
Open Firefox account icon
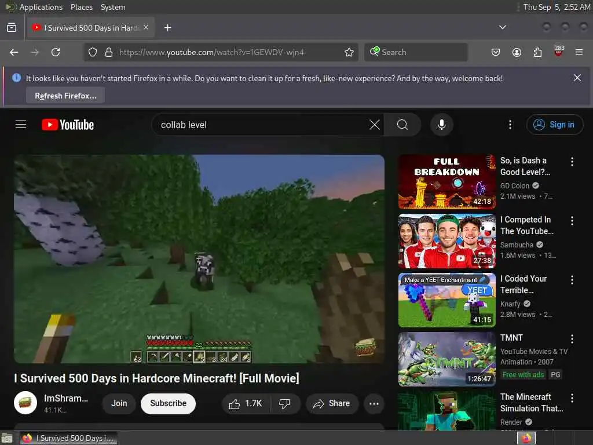[x=517, y=52]
